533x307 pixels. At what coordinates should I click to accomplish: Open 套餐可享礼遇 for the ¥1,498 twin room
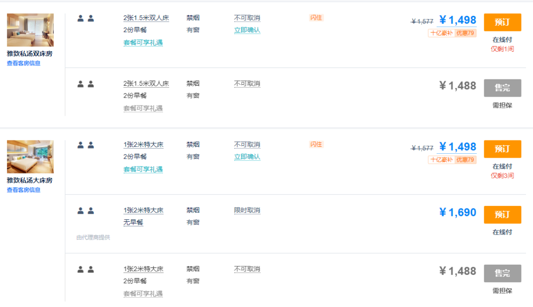[143, 43]
